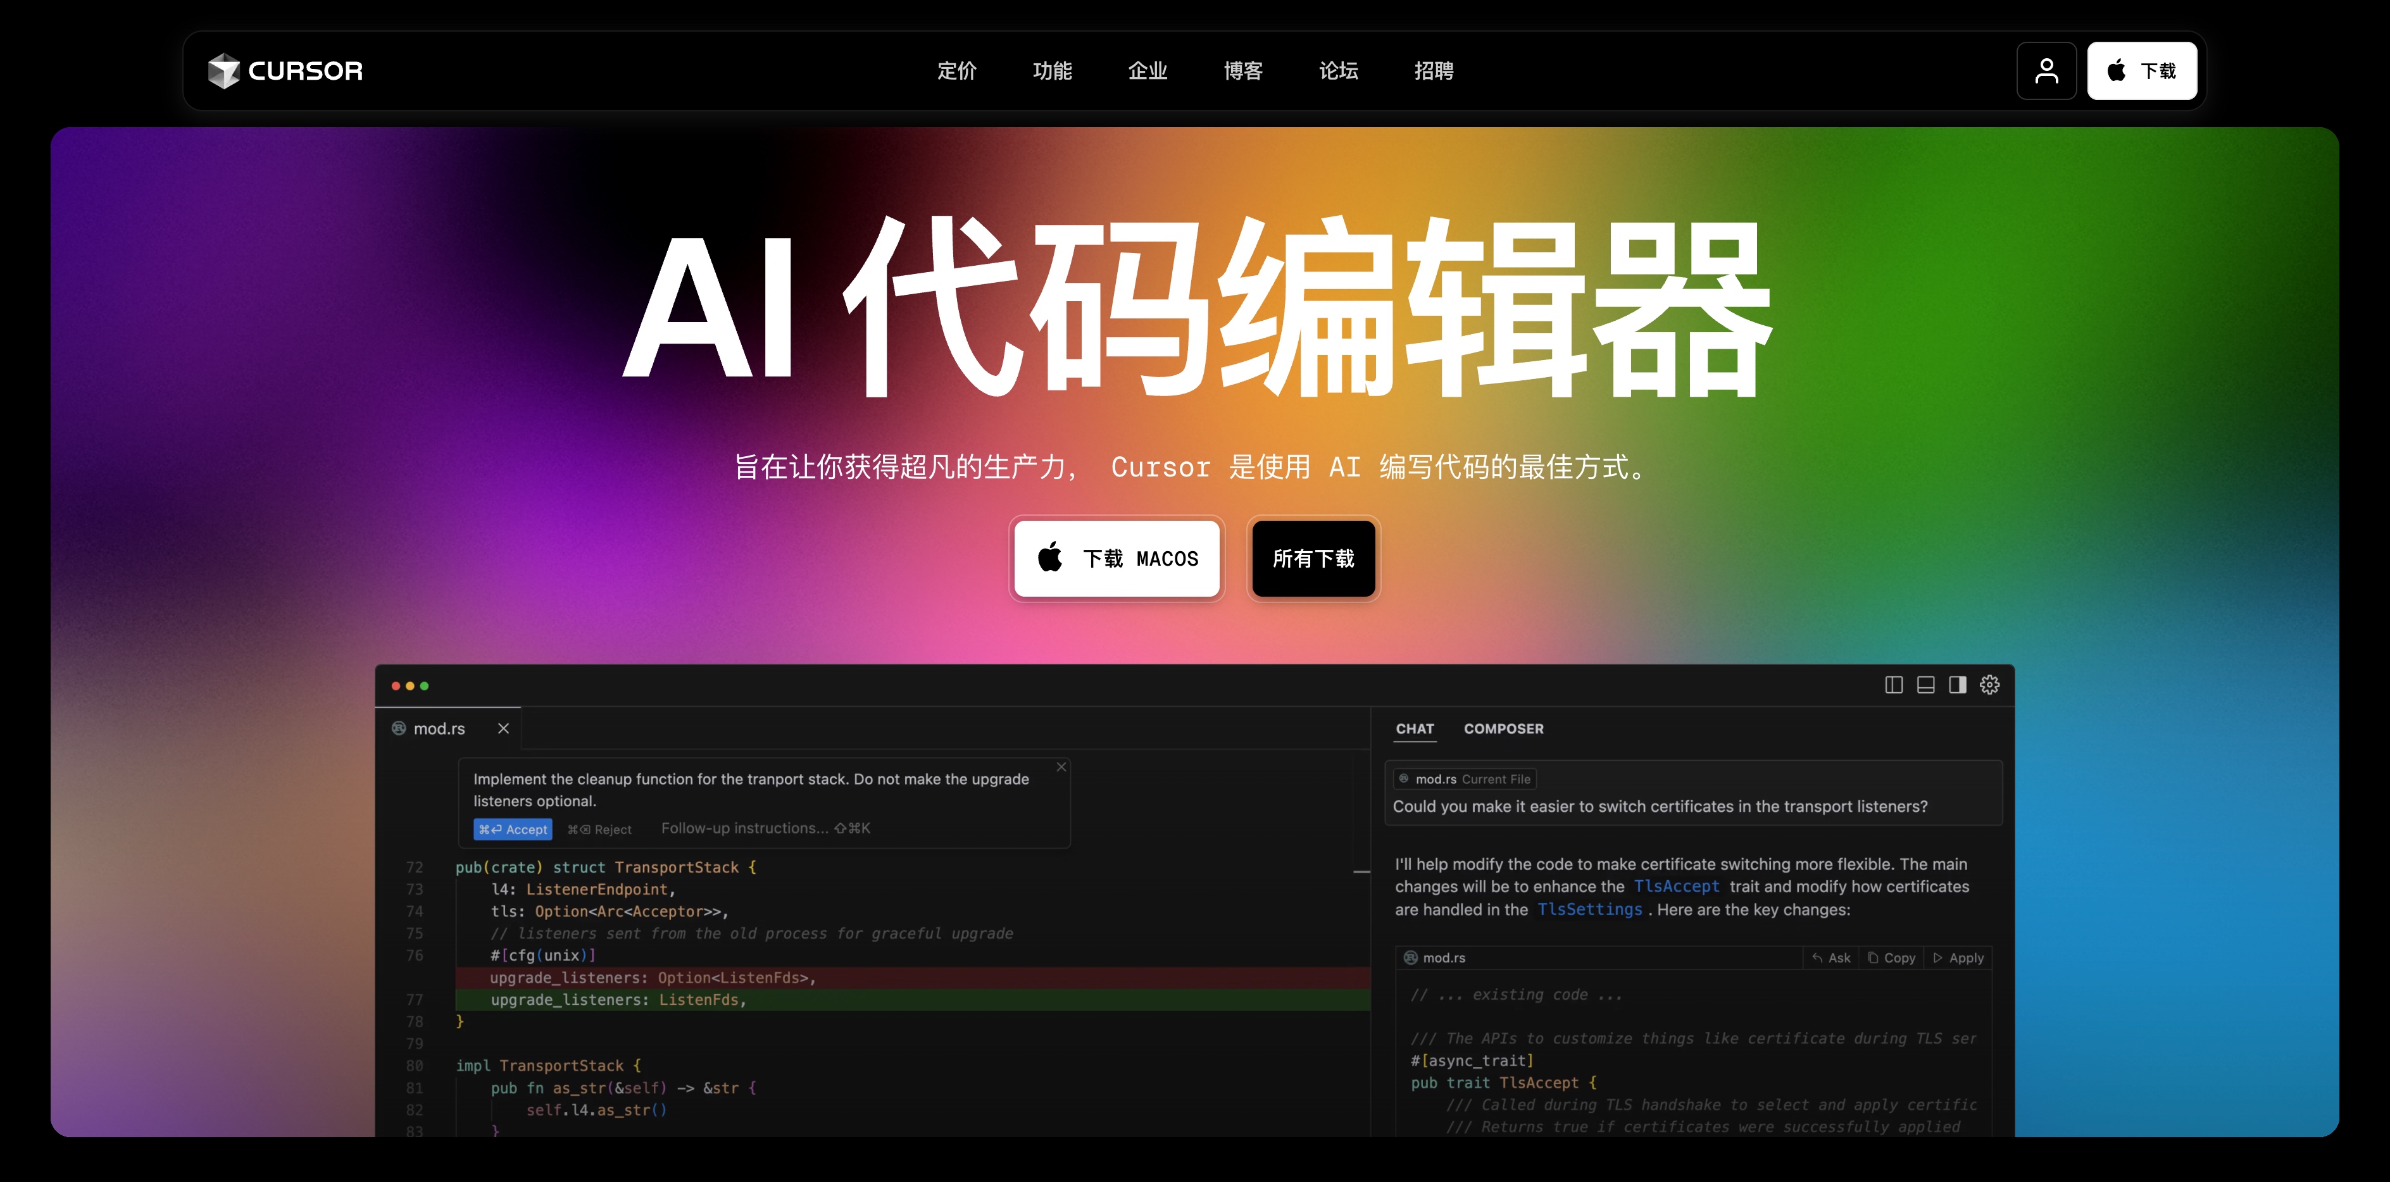Click the green added upgrade_listeners: ListenFds line
This screenshot has height=1182, width=2390.
click(913, 1000)
